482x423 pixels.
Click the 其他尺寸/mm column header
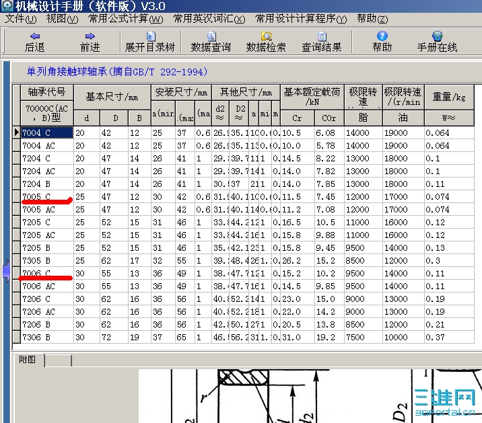(x=246, y=92)
